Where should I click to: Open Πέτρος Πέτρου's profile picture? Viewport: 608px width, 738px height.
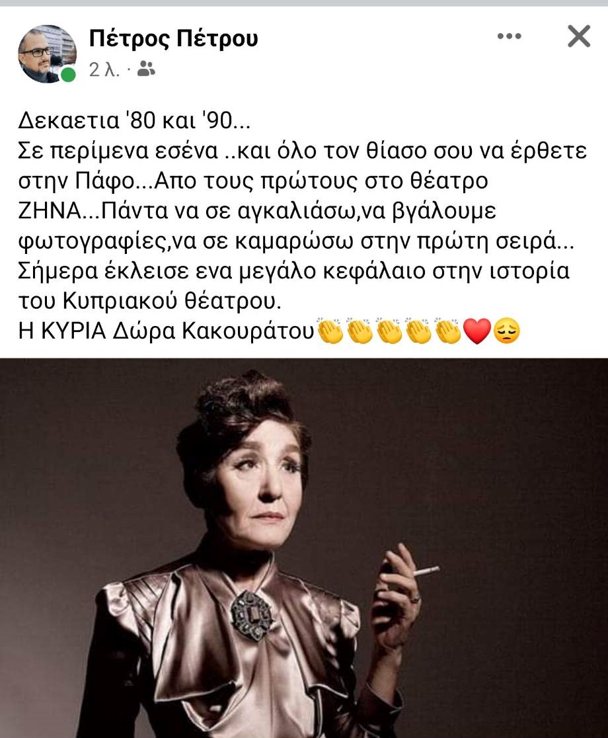click(47, 54)
